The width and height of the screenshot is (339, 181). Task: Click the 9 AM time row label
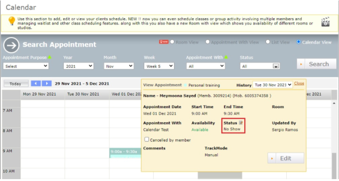point(8,151)
